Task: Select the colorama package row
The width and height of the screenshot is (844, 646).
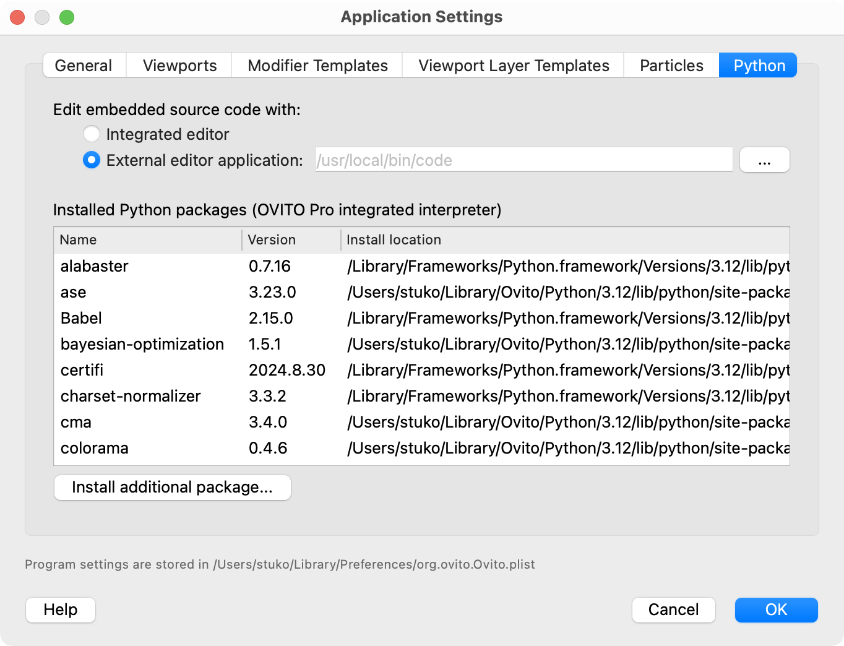Action: click(x=95, y=448)
